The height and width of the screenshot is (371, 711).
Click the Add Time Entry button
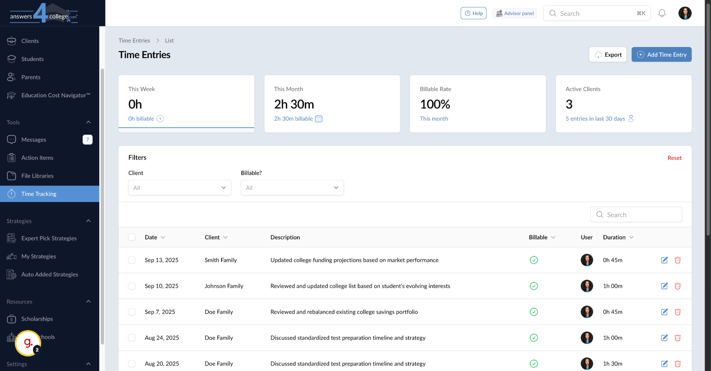661,54
